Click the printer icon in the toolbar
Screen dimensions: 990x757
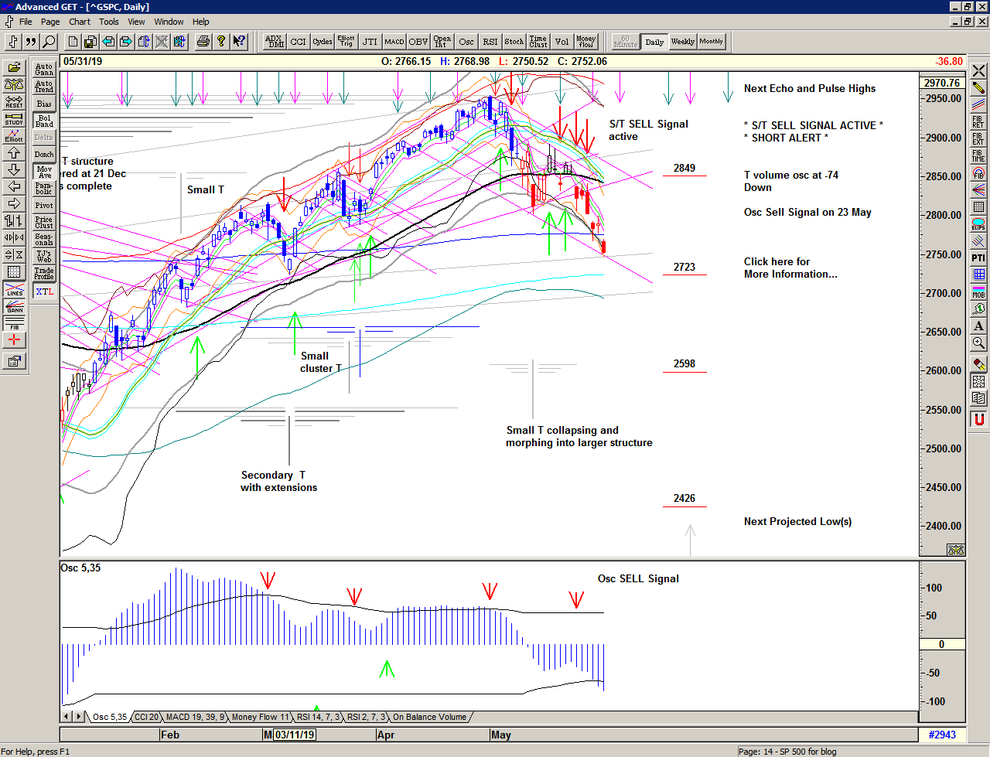(203, 42)
